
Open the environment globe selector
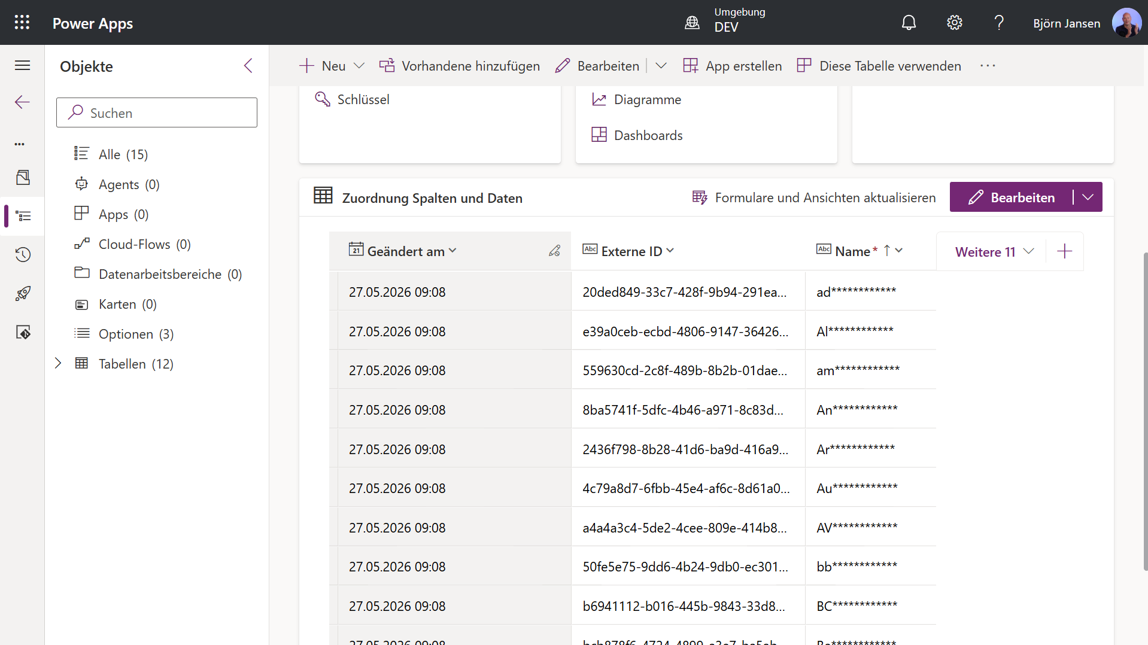tap(692, 23)
